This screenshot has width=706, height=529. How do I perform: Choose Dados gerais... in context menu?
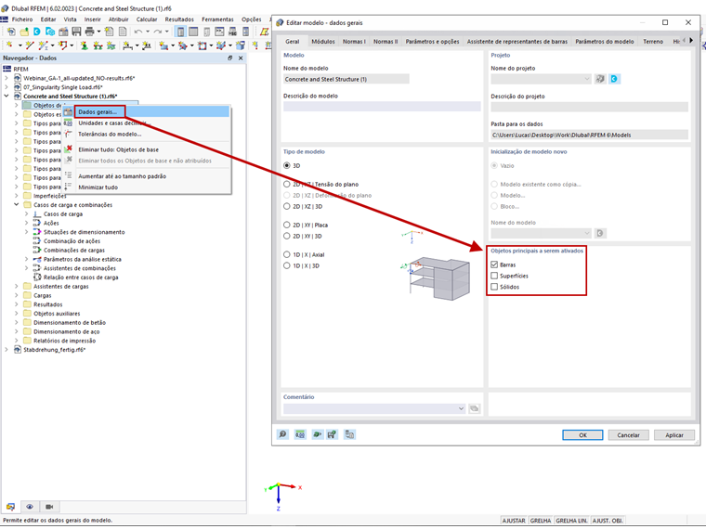coord(152,111)
